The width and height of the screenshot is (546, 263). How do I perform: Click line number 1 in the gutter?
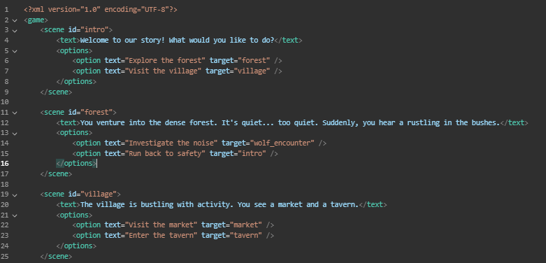point(6,9)
